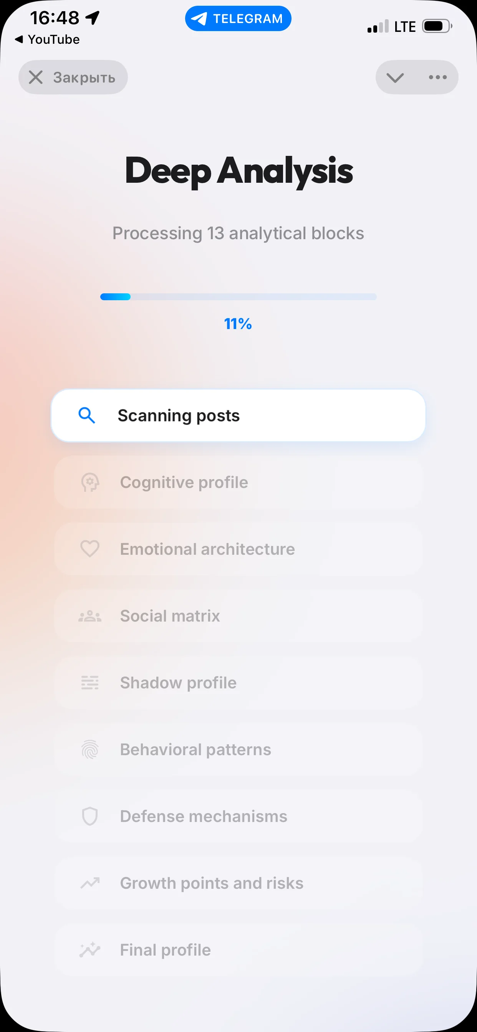Click the Cognitive profile head icon
The height and width of the screenshot is (1032, 477).
coord(90,482)
